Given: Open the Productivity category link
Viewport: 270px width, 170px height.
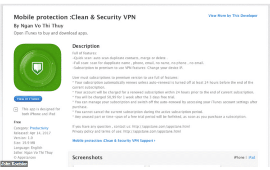Looking at the screenshot, I should pyautogui.click(x=39, y=128).
